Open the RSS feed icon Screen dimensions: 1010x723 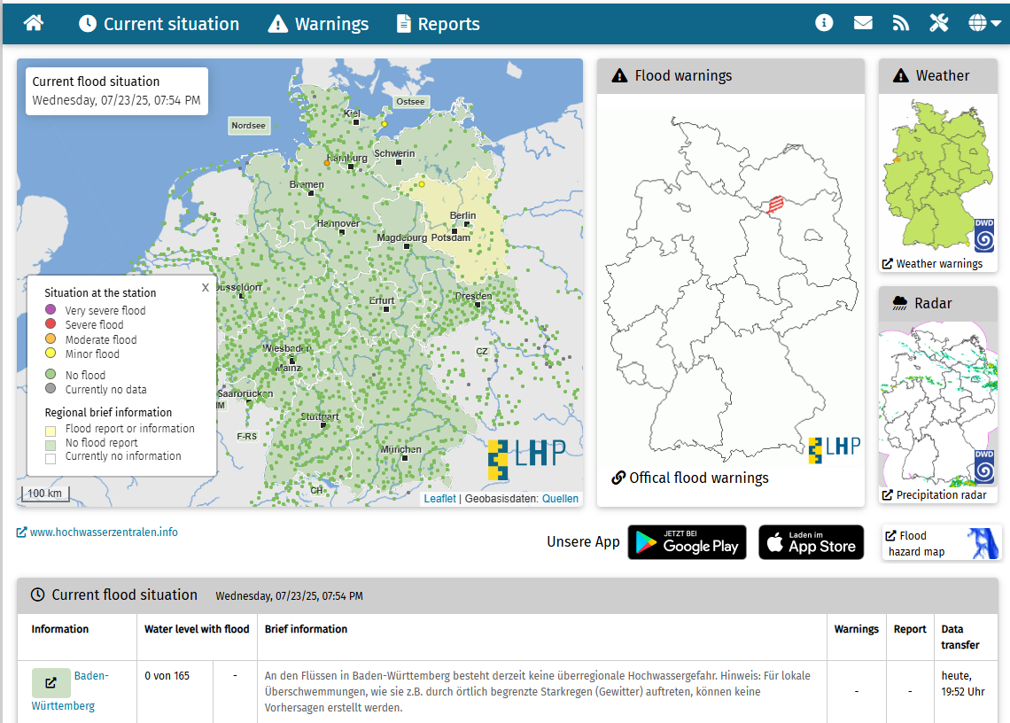pos(901,23)
